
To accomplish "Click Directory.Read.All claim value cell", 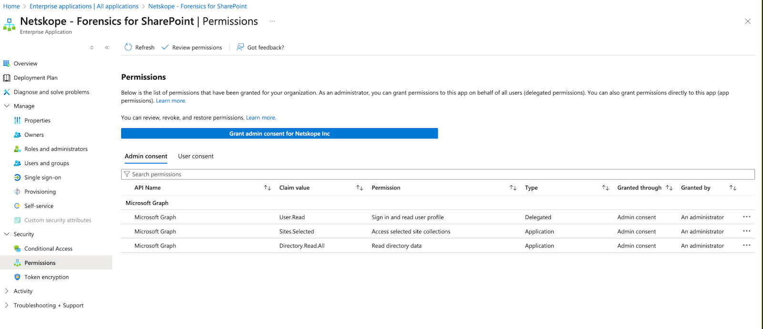I will coord(302,246).
